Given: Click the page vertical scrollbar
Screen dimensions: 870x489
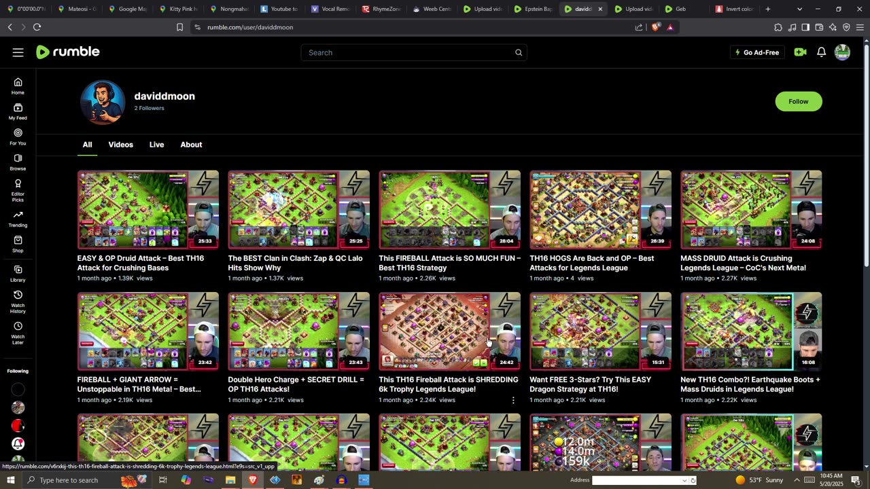Looking at the screenshot, I should 866,156.
